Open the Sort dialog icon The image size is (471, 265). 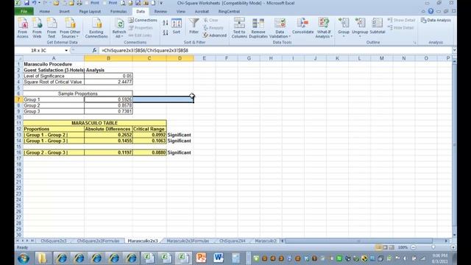click(x=177, y=26)
